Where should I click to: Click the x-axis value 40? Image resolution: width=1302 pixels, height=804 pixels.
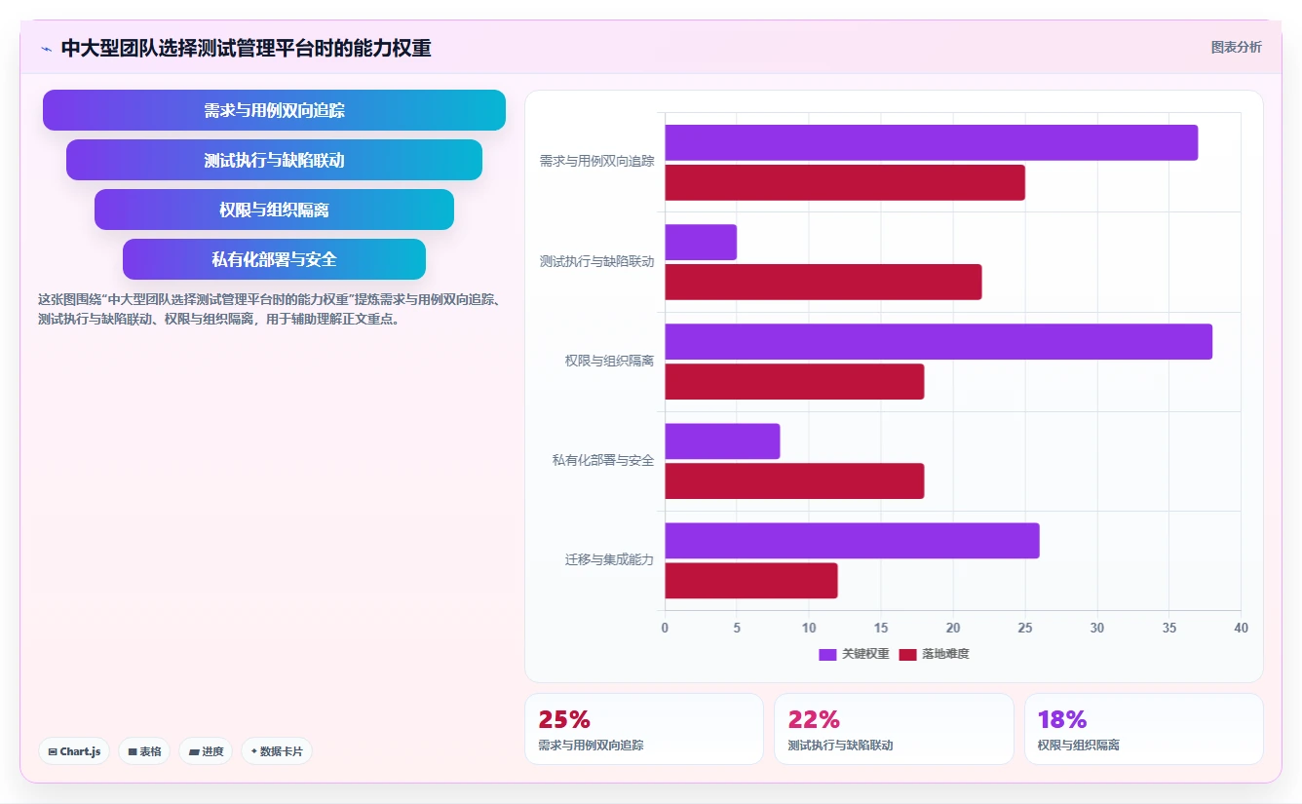1241,628
